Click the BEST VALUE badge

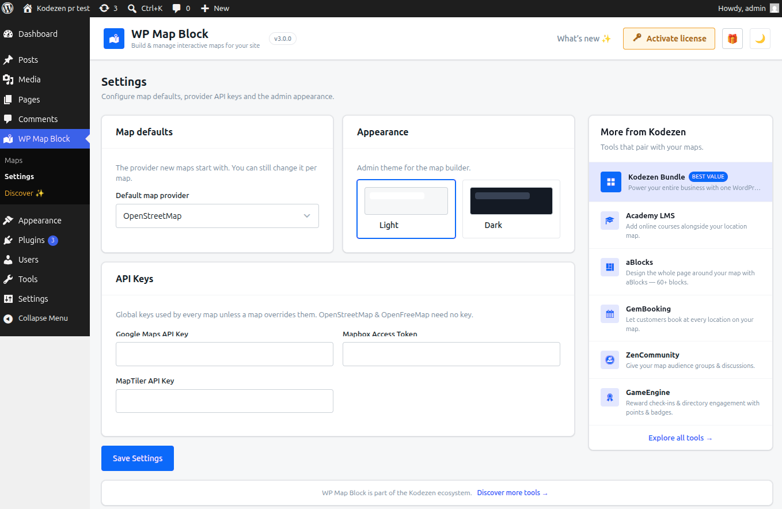click(x=709, y=177)
